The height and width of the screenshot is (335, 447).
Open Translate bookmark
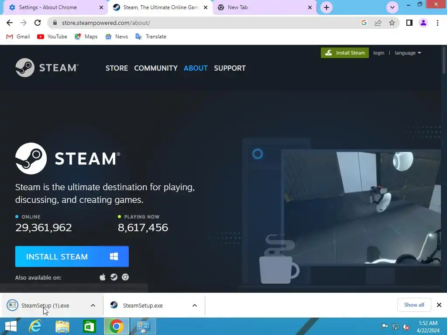[x=151, y=37]
